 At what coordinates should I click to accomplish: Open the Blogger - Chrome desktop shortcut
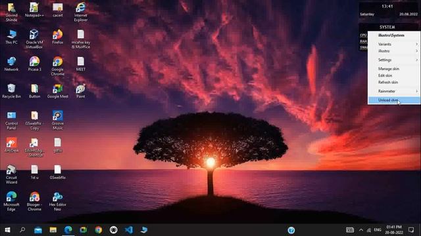coord(34,201)
